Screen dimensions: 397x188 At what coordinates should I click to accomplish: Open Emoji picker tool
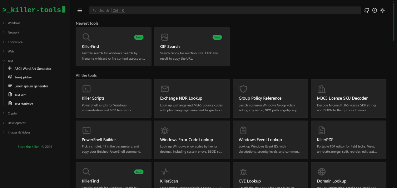pyautogui.click(x=23, y=77)
